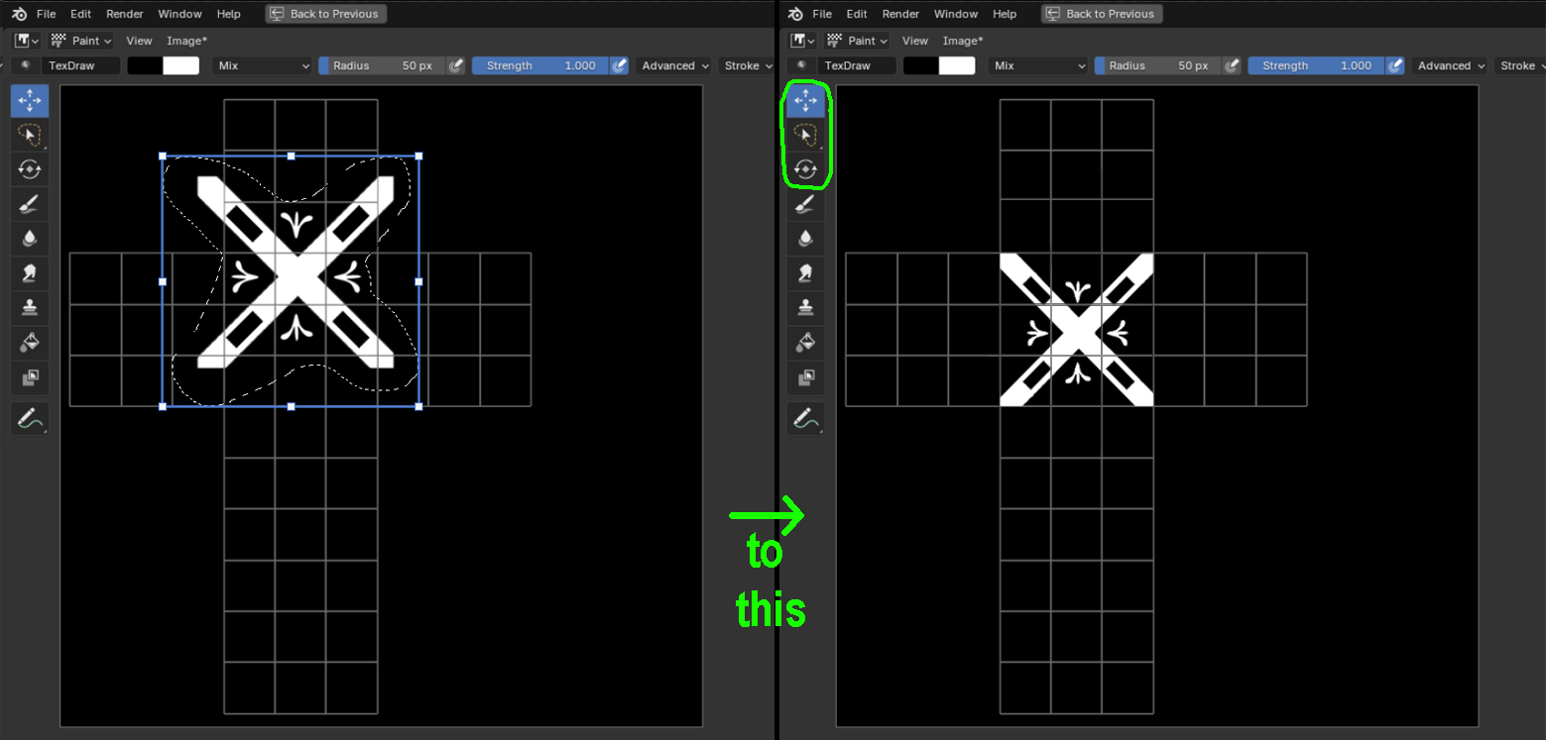Pick the Smear tool in right editor
Screen dimensions: 1546x740
[x=805, y=273]
